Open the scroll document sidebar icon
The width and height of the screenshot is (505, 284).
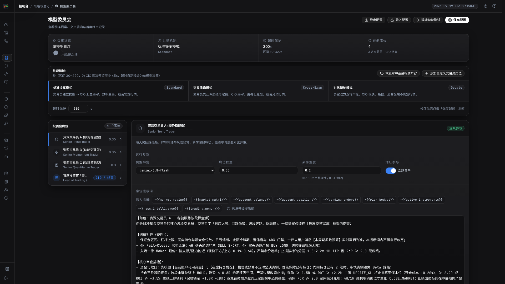click(x=6, y=33)
